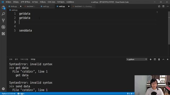Click line number 1 in gutter
Screen dimensions: 170x95
click(x=15, y=14)
